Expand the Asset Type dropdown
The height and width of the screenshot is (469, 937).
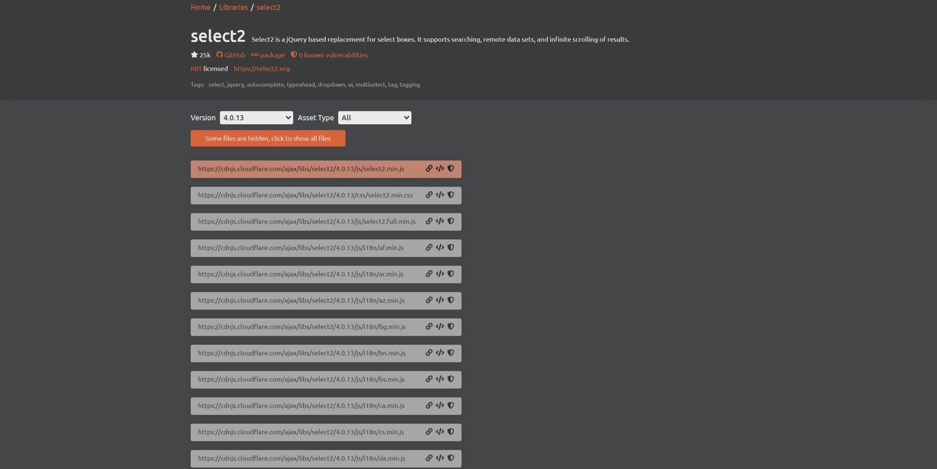[x=374, y=118]
